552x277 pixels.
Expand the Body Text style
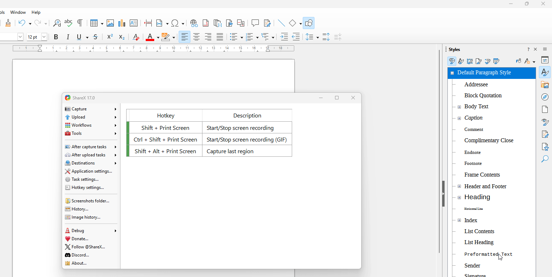(459, 107)
